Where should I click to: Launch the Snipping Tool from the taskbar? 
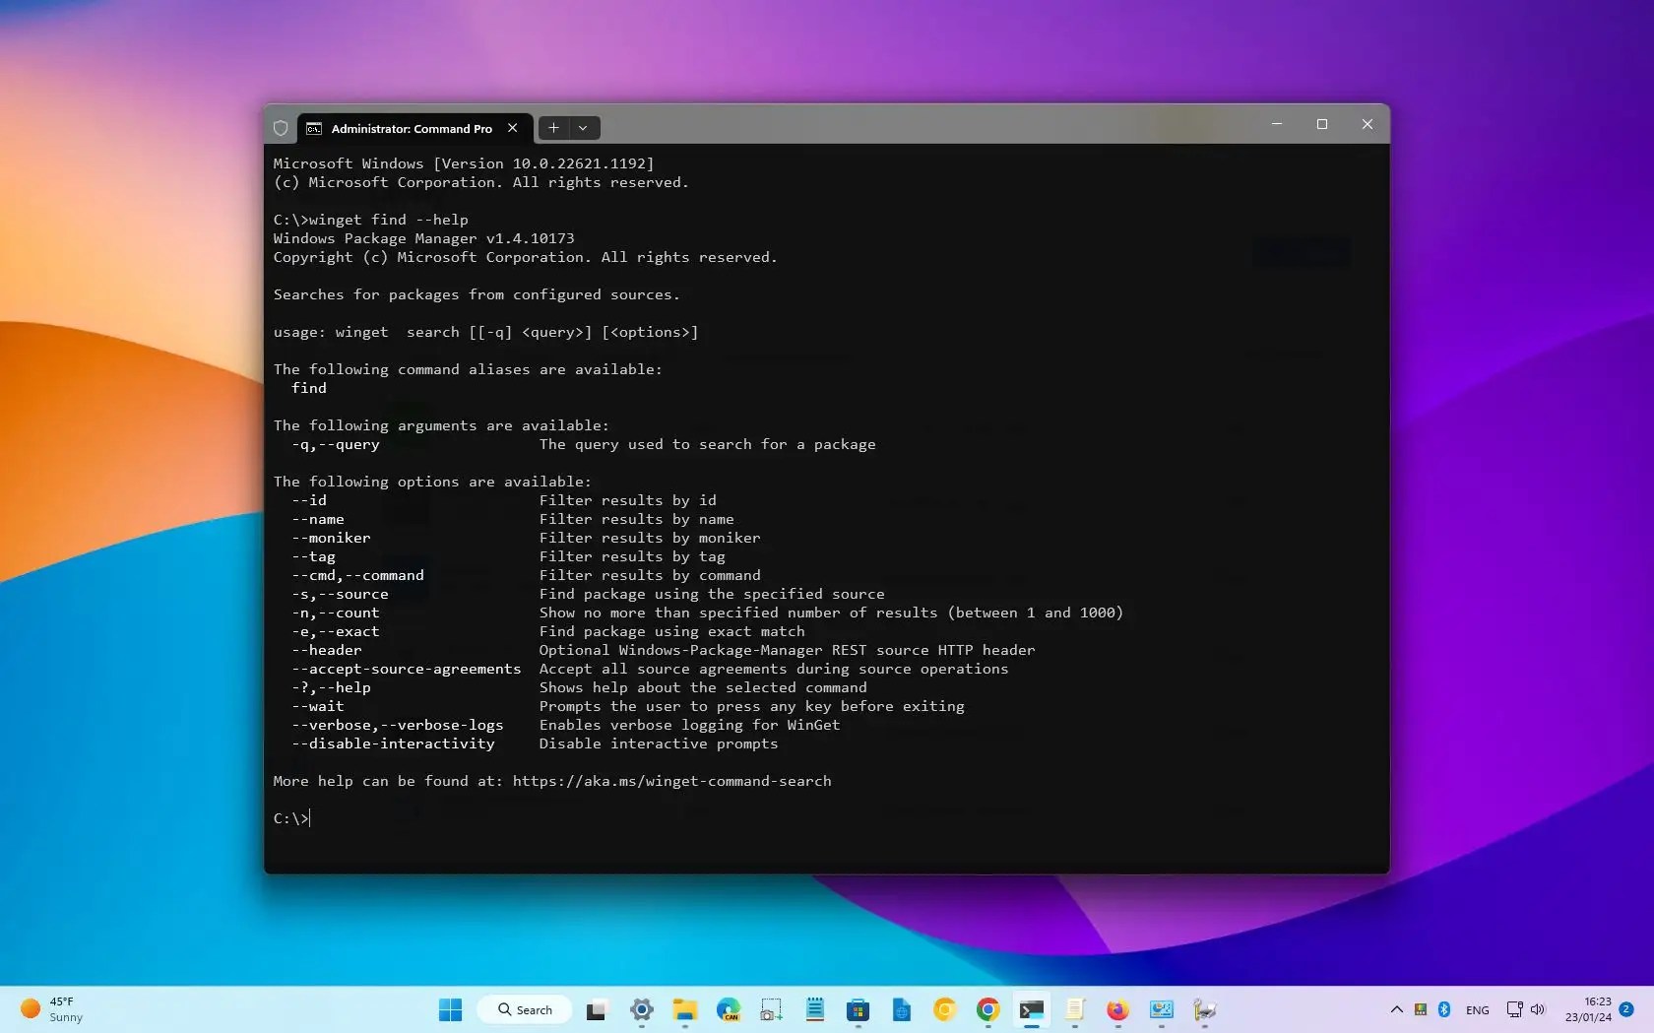click(x=771, y=1009)
